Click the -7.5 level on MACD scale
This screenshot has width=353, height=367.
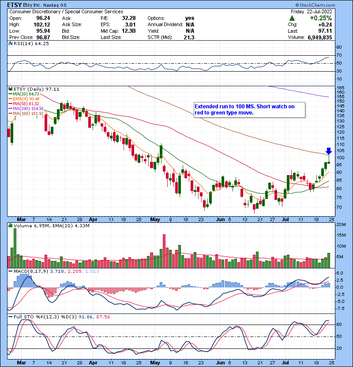339,309
